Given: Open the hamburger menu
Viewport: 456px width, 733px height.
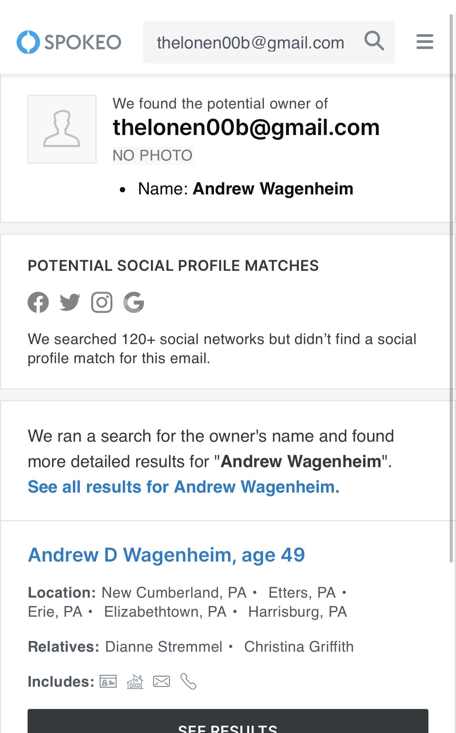Looking at the screenshot, I should point(425,42).
